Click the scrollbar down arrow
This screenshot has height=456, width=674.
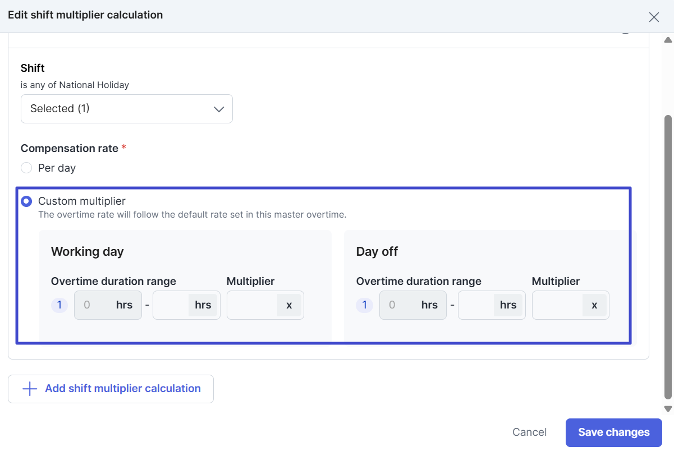[668, 409]
